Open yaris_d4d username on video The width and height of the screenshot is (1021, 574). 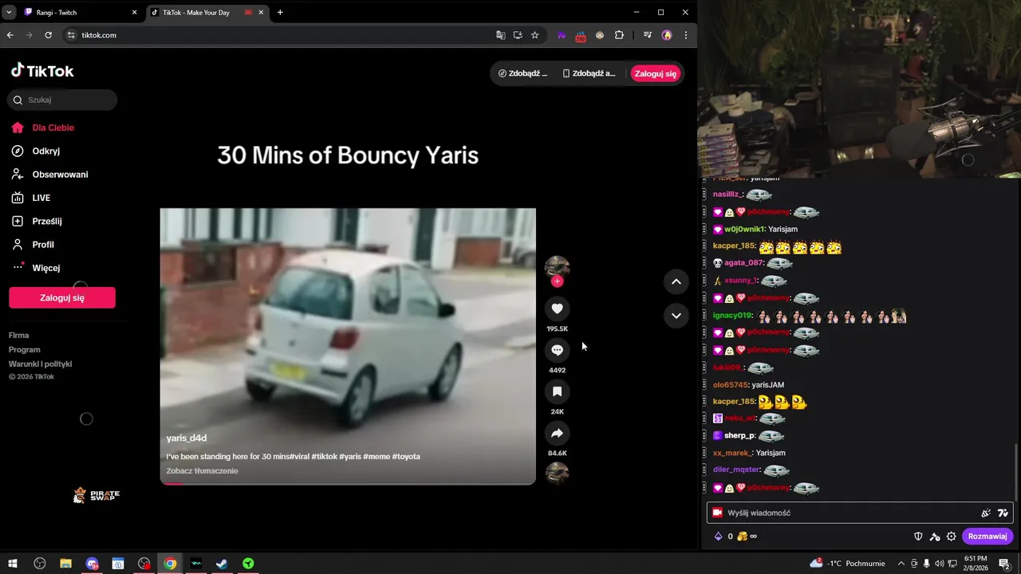(x=187, y=438)
